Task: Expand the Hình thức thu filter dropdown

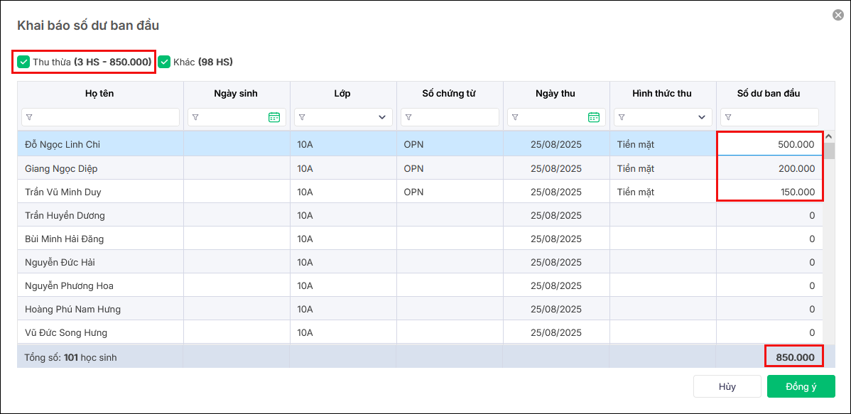Action: pos(702,117)
